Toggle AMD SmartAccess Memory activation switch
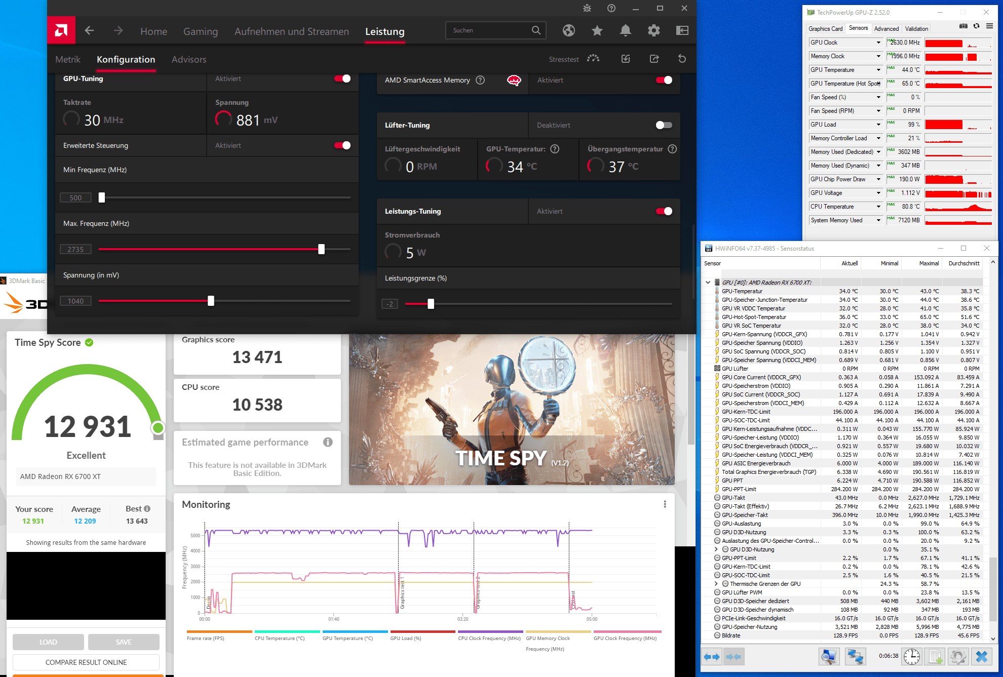 click(663, 80)
